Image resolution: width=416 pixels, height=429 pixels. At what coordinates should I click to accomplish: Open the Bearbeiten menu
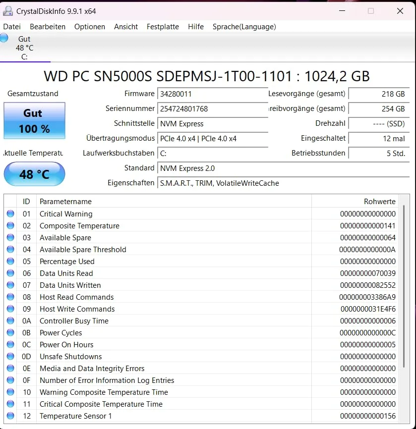click(x=48, y=27)
